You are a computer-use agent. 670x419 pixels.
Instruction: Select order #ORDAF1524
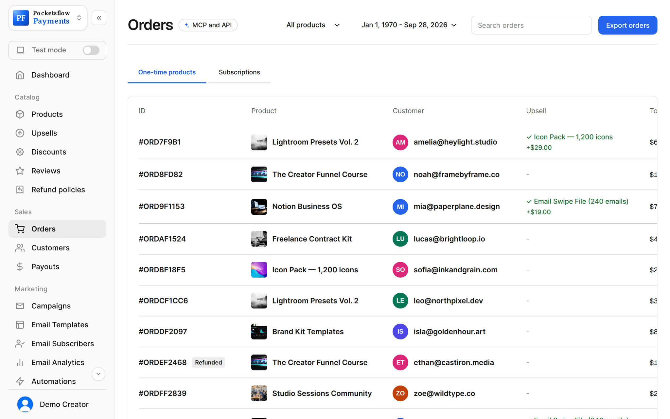[x=162, y=239]
